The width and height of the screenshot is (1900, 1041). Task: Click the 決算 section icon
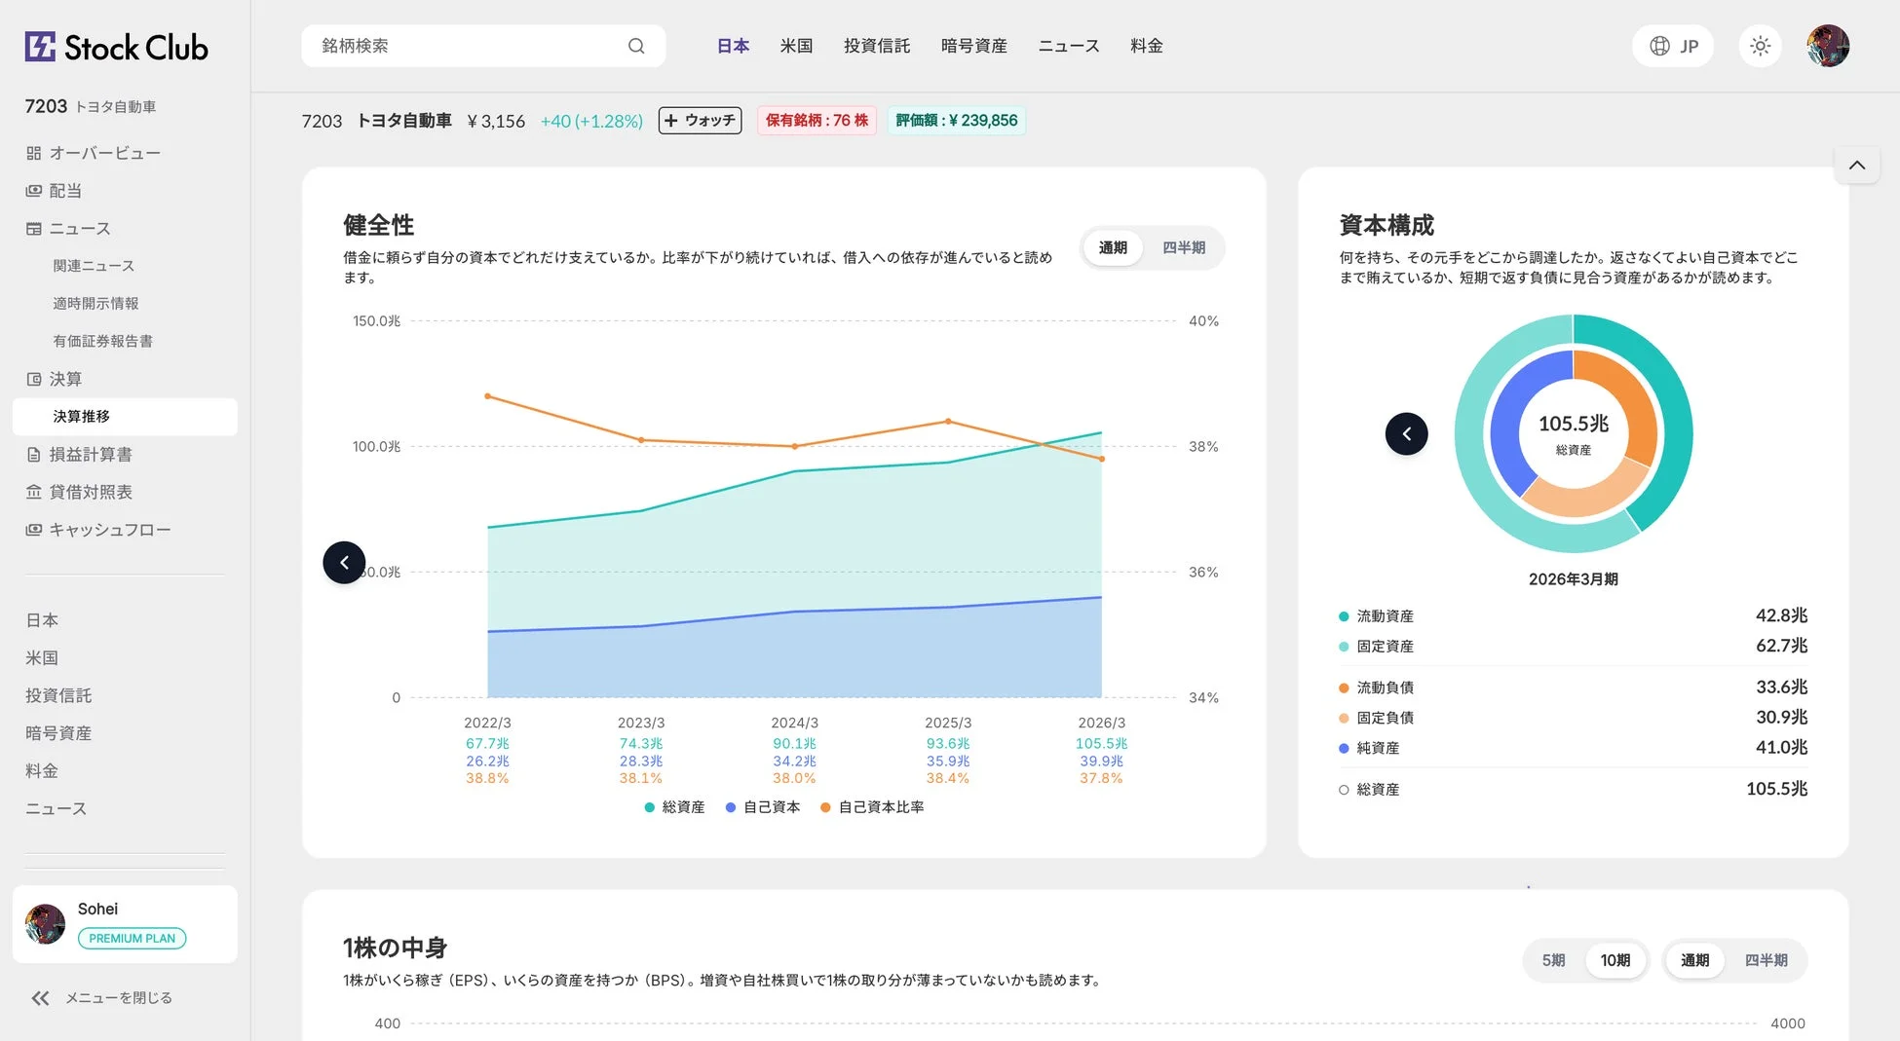pyautogui.click(x=34, y=379)
